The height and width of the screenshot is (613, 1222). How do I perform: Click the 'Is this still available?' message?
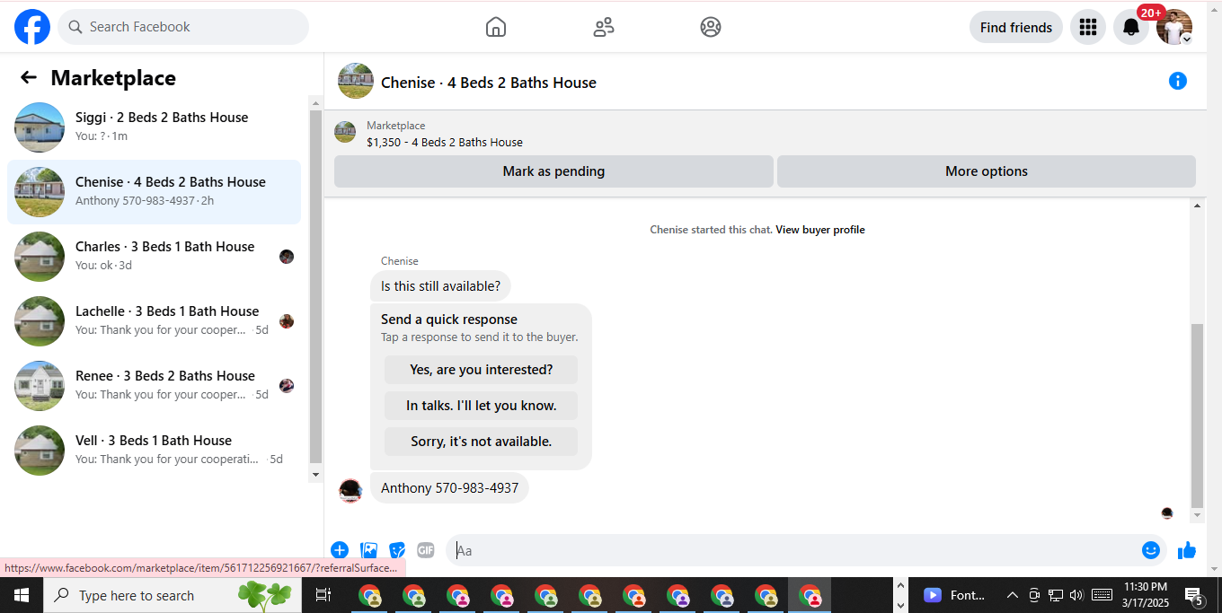(x=440, y=286)
